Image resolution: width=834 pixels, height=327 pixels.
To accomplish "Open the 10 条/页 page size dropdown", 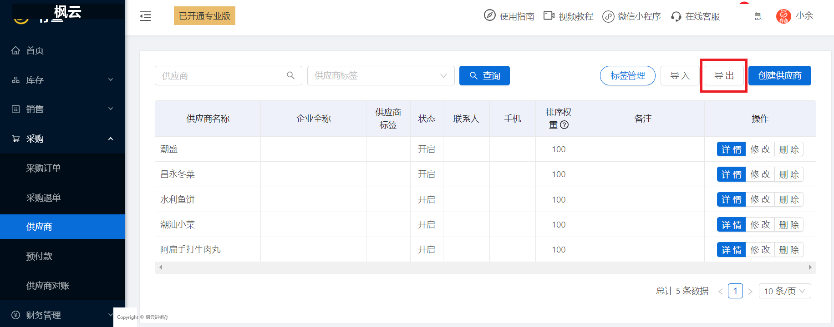I will coord(785,291).
